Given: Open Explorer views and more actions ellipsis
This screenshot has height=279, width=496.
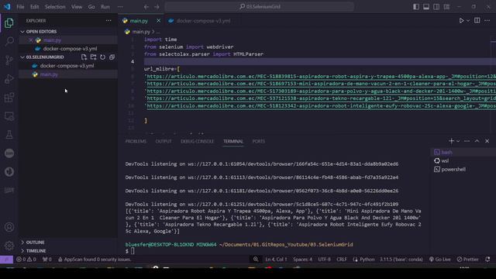Looking at the screenshot, I should point(108,21).
